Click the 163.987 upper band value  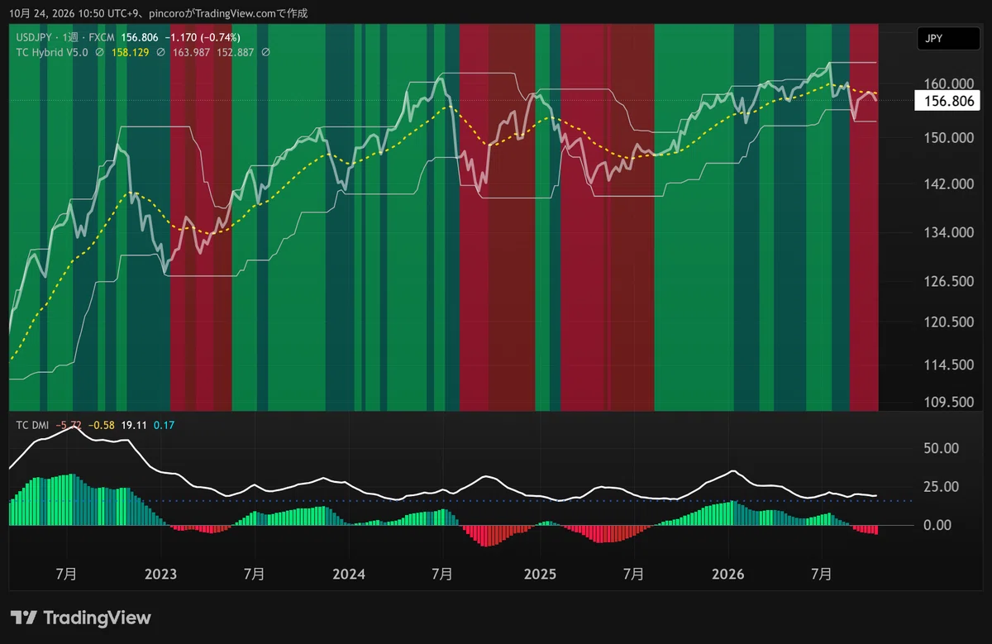(190, 52)
